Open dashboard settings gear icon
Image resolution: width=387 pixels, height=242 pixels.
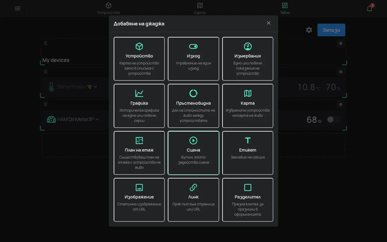coord(309,30)
